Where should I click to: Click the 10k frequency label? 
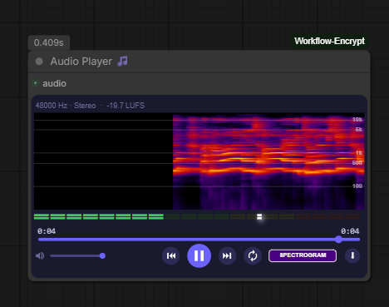click(357, 120)
